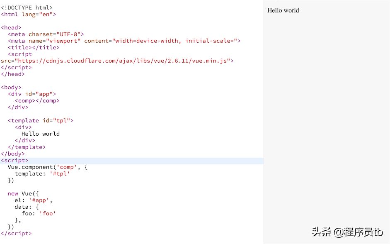Click Hello world in the preview pane

click(x=283, y=10)
